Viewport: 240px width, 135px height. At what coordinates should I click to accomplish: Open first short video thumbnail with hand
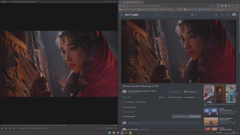tap(209, 94)
